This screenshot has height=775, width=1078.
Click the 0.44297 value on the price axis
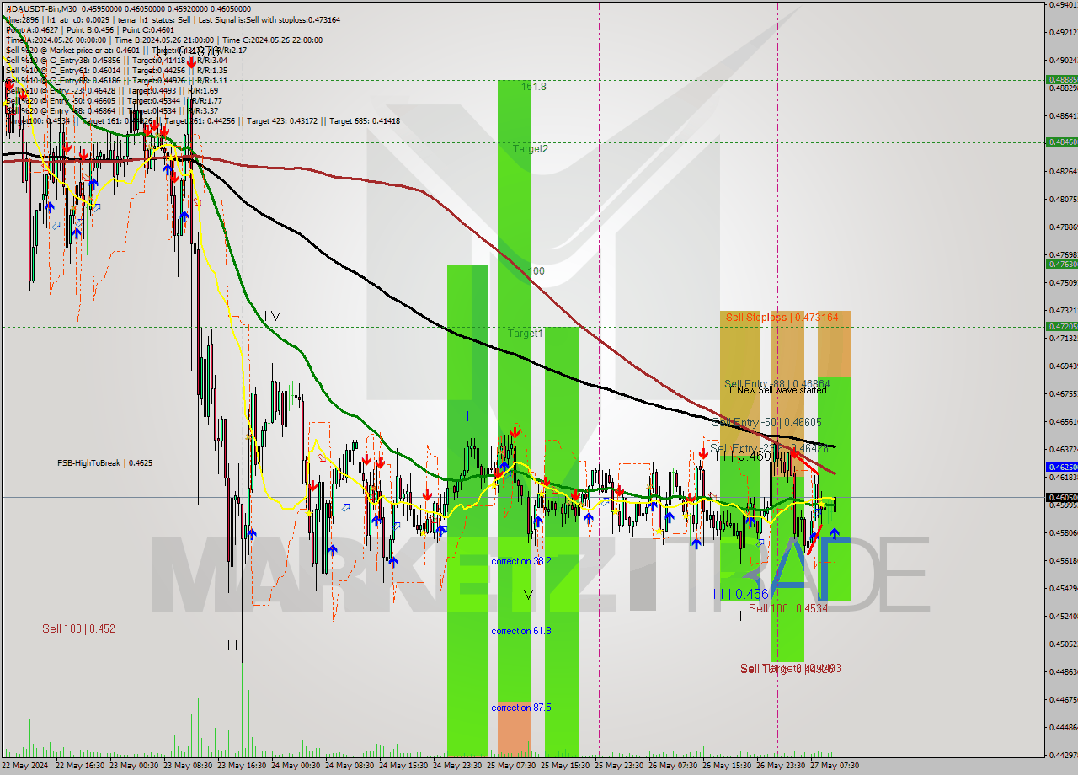(x=1063, y=754)
